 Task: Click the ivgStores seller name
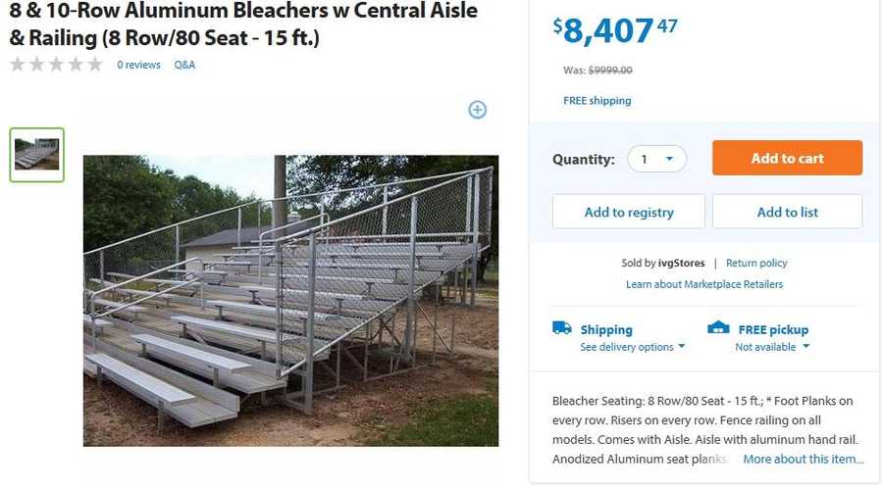coord(681,263)
